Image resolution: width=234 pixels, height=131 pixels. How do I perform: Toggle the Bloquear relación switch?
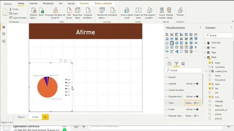click(196, 116)
